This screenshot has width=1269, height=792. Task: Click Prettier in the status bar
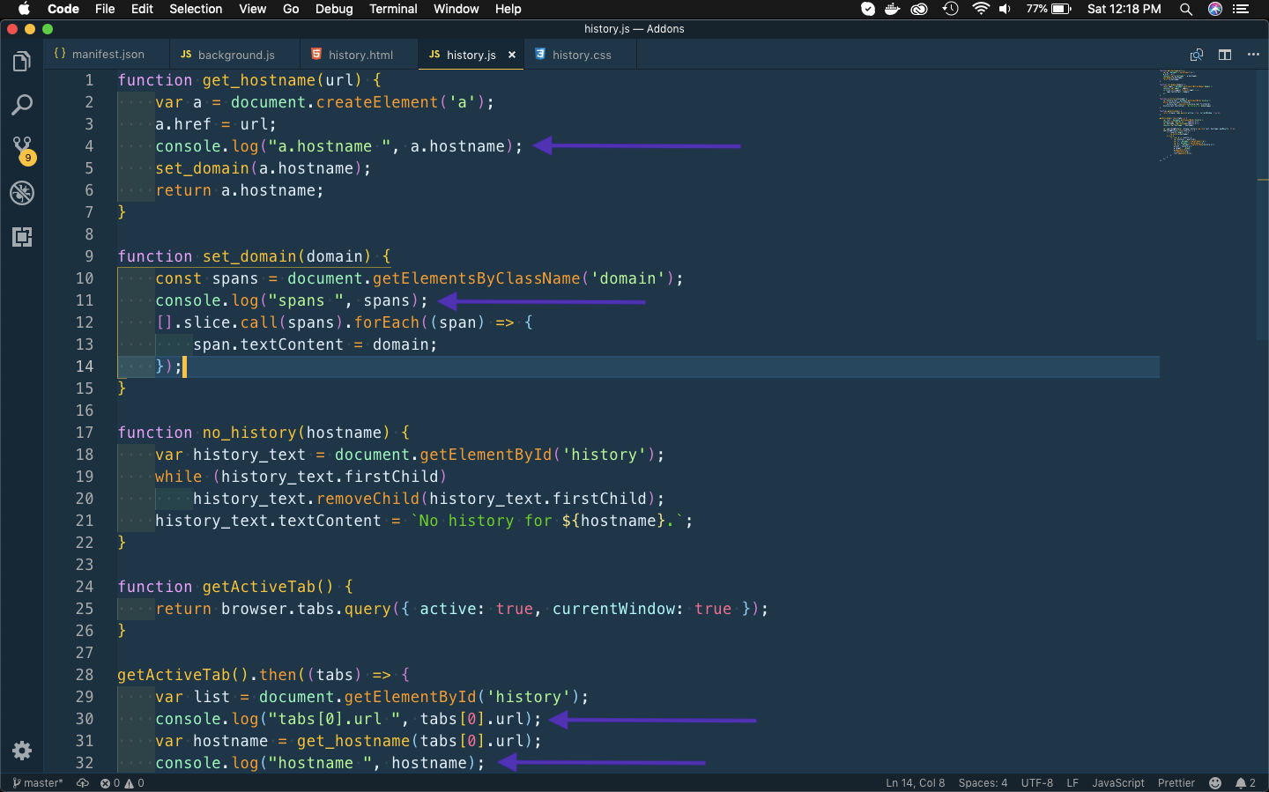1176,783
